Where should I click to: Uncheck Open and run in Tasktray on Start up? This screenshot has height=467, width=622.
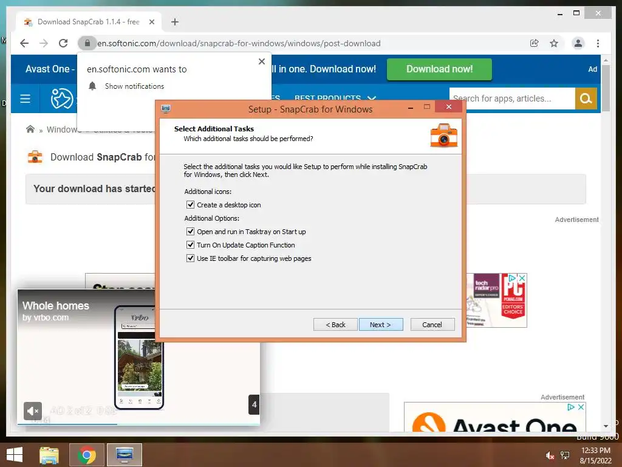(x=190, y=231)
